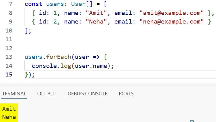Click line number 10 in gutter
216x122 pixels.
tap(9, 30)
